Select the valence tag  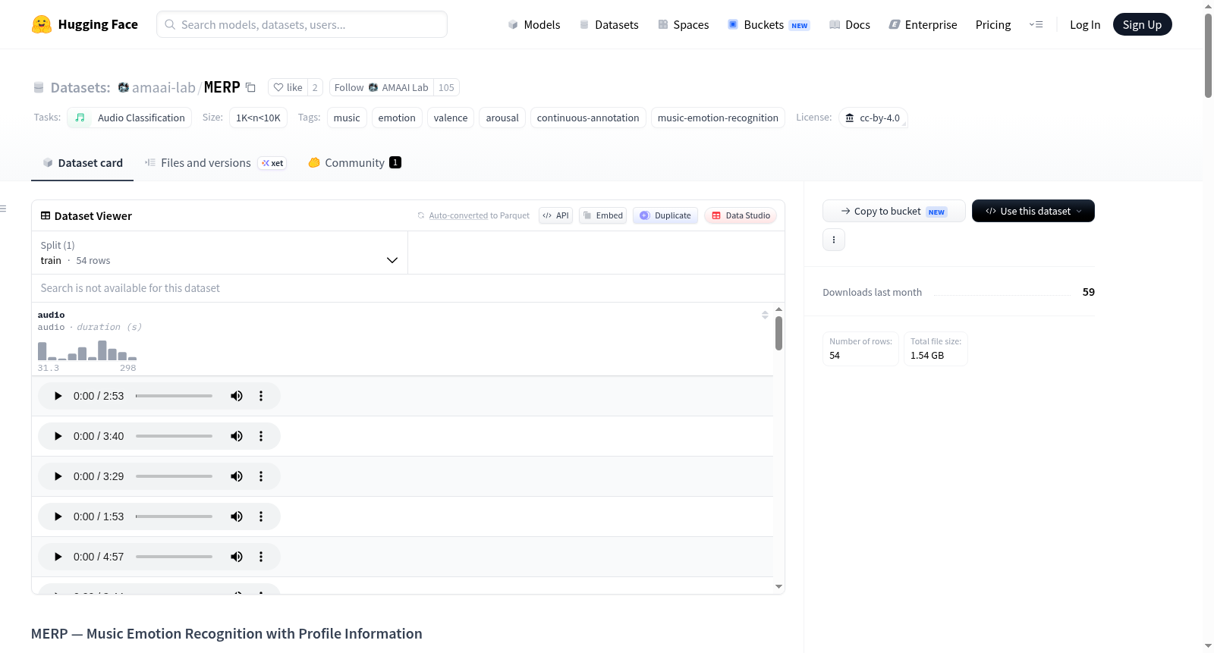tap(451, 118)
